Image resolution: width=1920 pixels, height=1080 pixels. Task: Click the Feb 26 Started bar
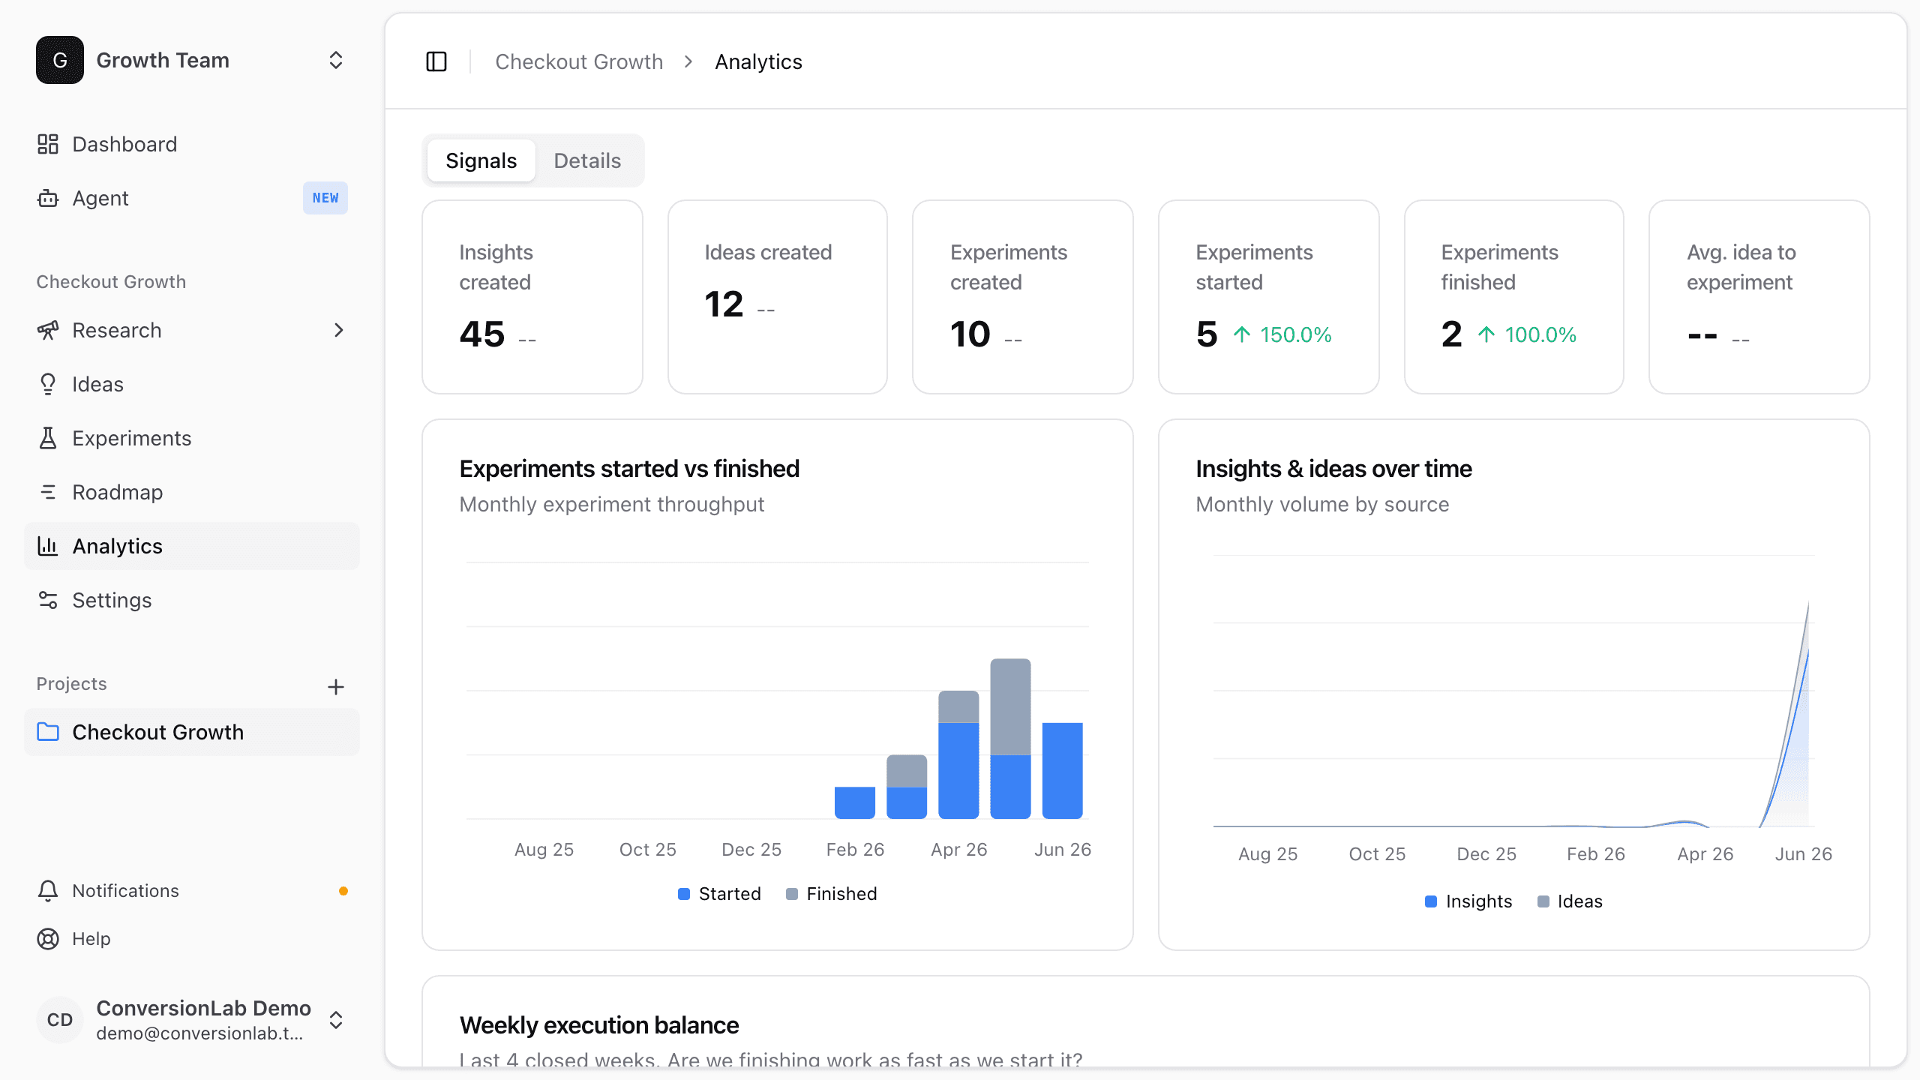point(855,802)
